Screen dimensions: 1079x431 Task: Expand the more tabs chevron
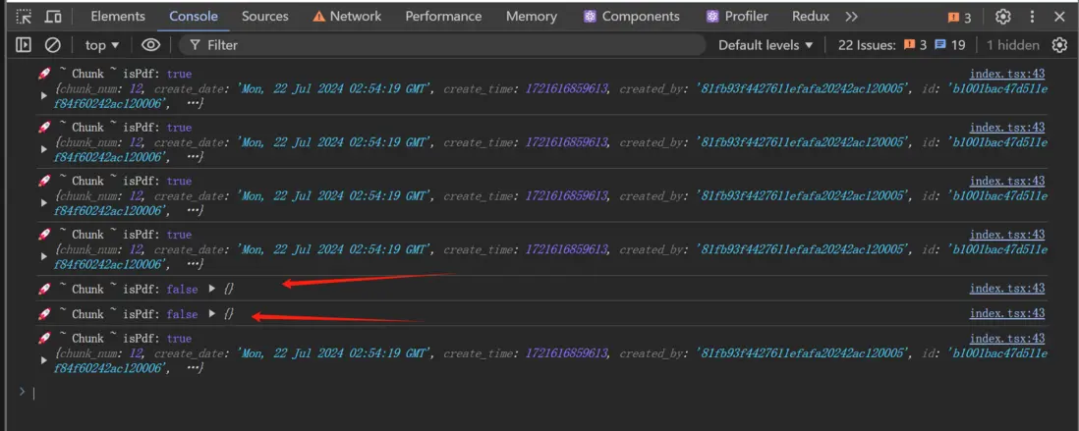coord(851,17)
